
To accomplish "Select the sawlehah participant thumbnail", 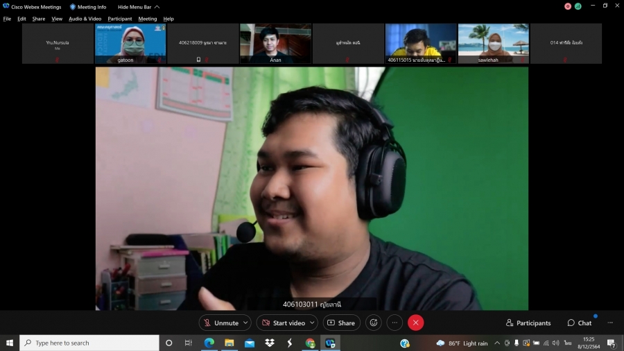I will (x=493, y=44).
